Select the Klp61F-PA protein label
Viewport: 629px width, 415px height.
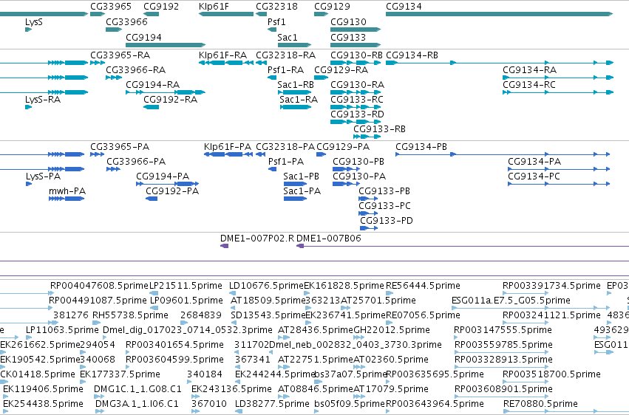tap(228, 147)
